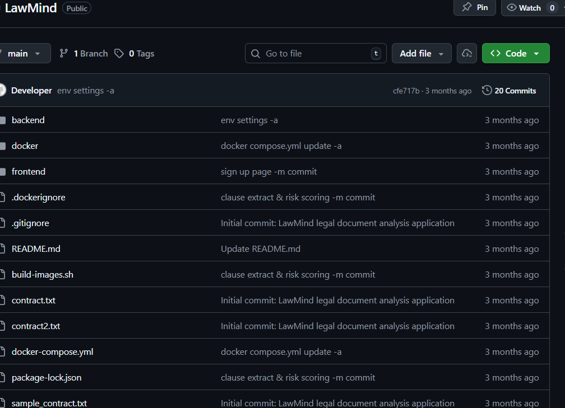The image size is (565, 408).
Task: View the 20 Commits history
Action: click(x=509, y=90)
